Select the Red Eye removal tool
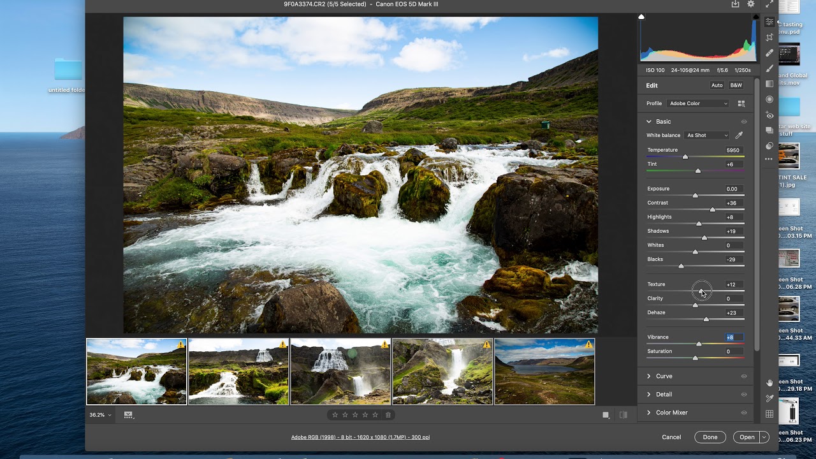The width and height of the screenshot is (816, 459). (x=769, y=115)
